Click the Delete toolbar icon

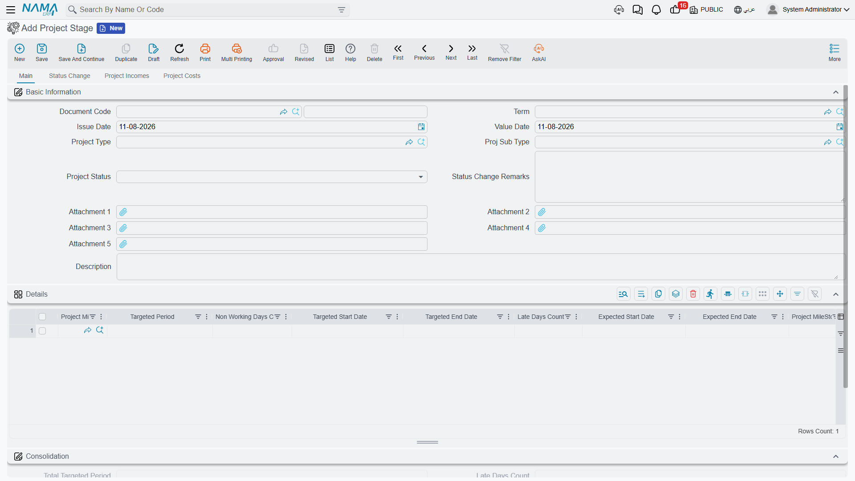click(x=375, y=53)
